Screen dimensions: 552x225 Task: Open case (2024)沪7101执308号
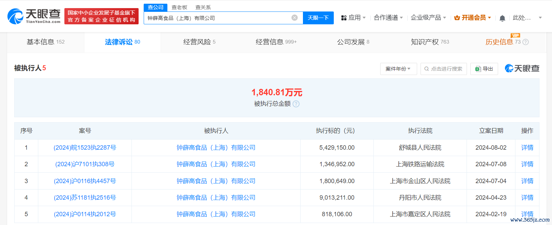(85, 164)
